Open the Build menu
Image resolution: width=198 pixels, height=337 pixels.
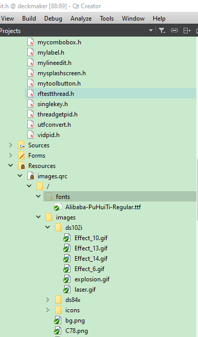pos(29,19)
